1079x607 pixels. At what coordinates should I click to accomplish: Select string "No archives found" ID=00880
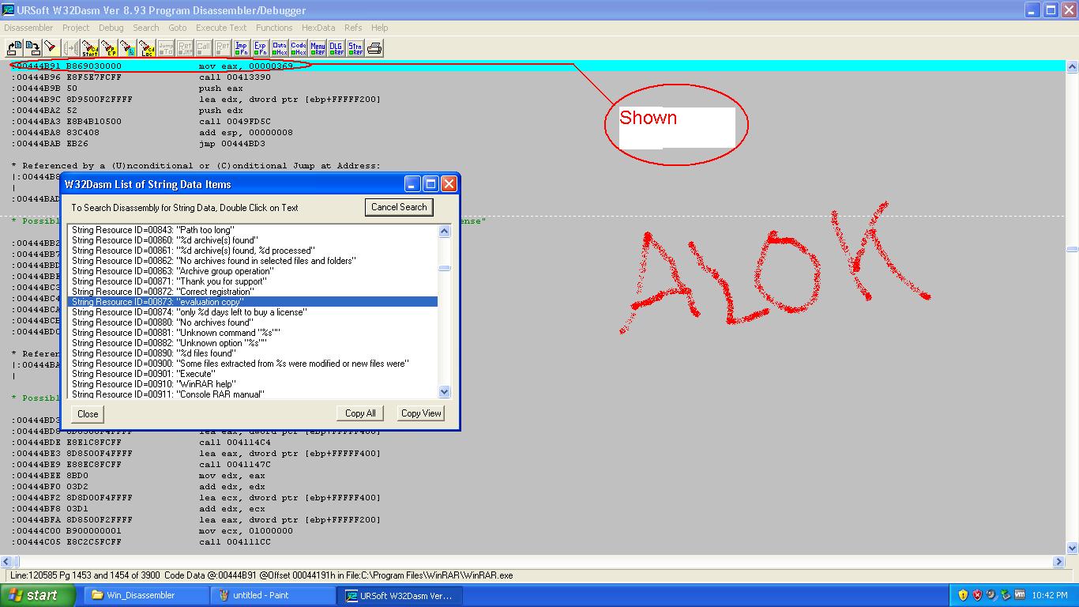coord(253,322)
